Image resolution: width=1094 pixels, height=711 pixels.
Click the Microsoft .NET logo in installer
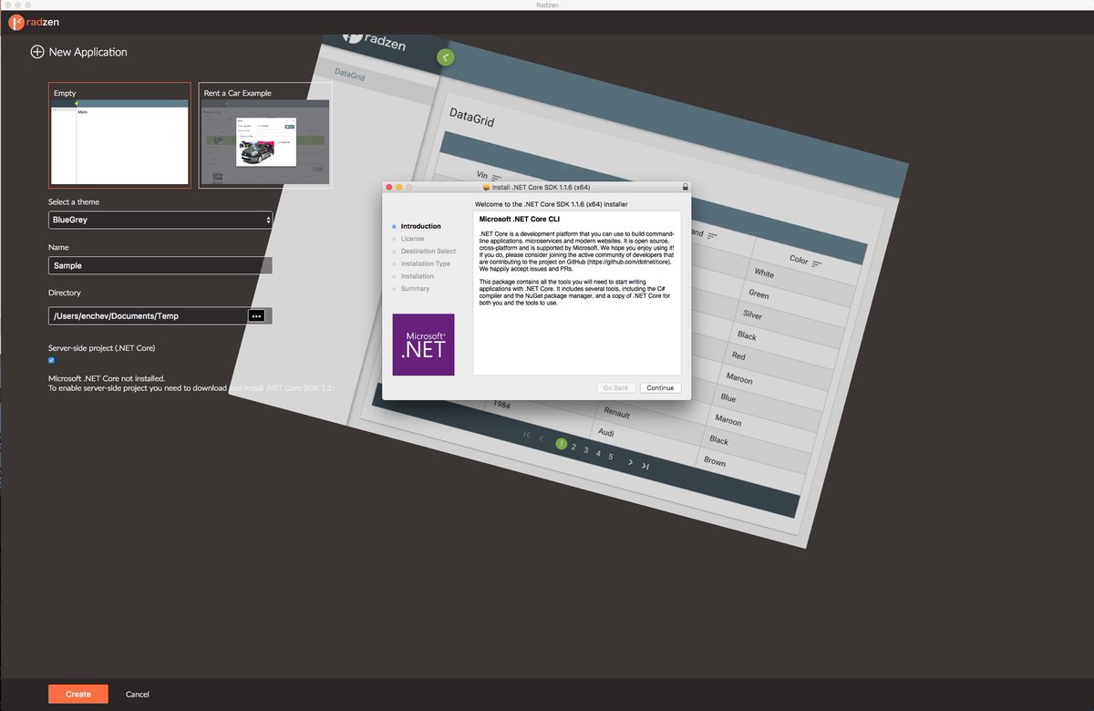(x=423, y=345)
